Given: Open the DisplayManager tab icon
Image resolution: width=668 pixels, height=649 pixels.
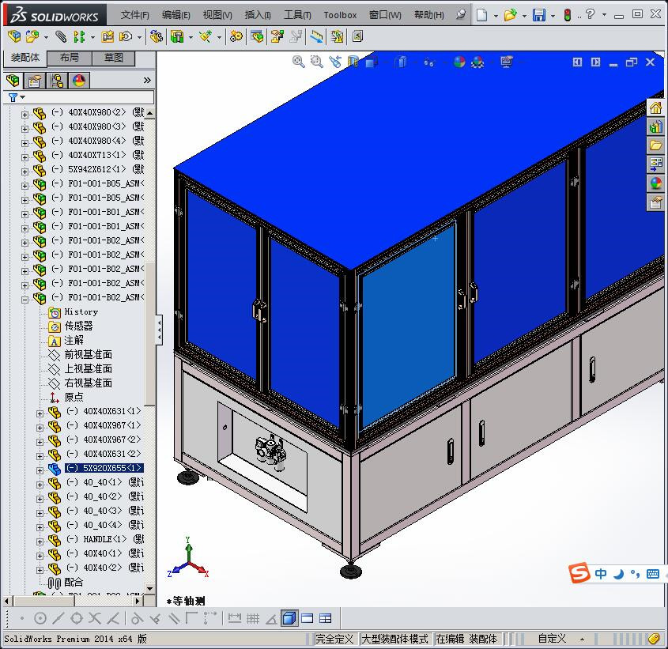Looking at the screenshot, I should tap(79, 81).
